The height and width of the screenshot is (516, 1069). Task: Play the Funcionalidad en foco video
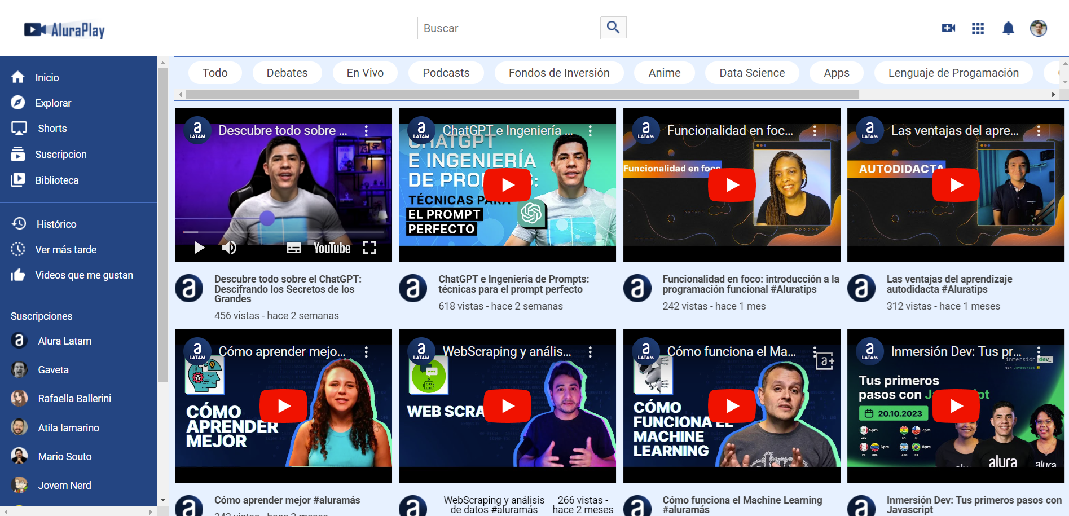click(732, 185)
